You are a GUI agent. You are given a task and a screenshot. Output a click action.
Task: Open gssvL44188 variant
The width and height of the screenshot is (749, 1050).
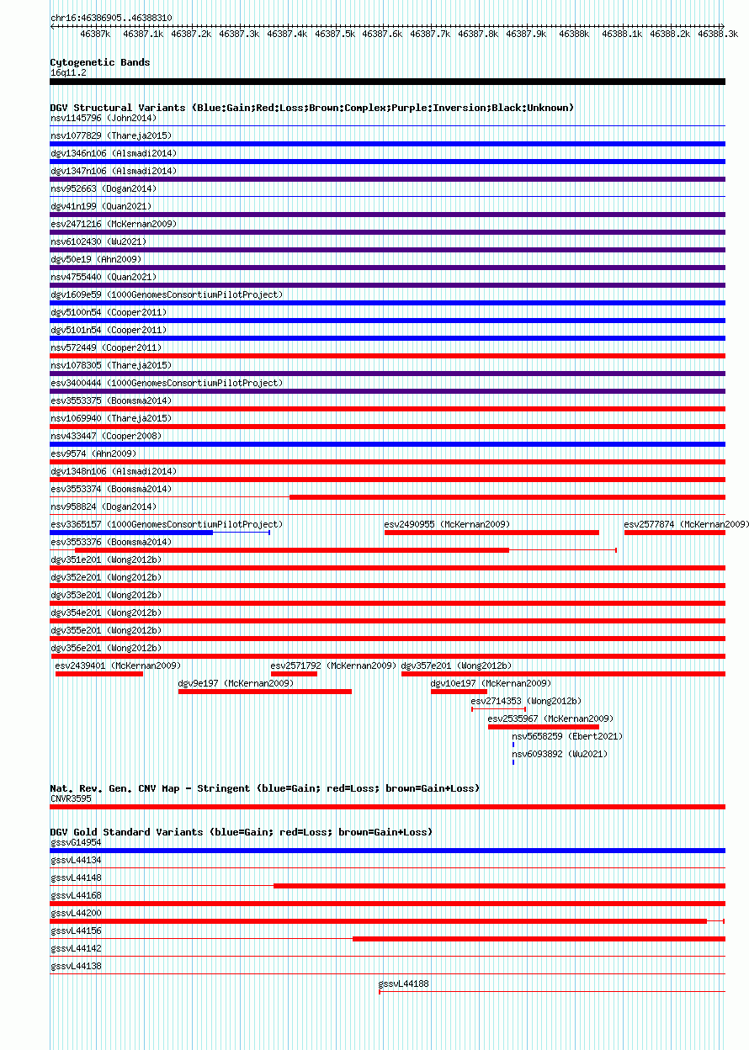point(405,984)
